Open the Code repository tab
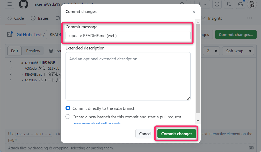 click(16, 18)
